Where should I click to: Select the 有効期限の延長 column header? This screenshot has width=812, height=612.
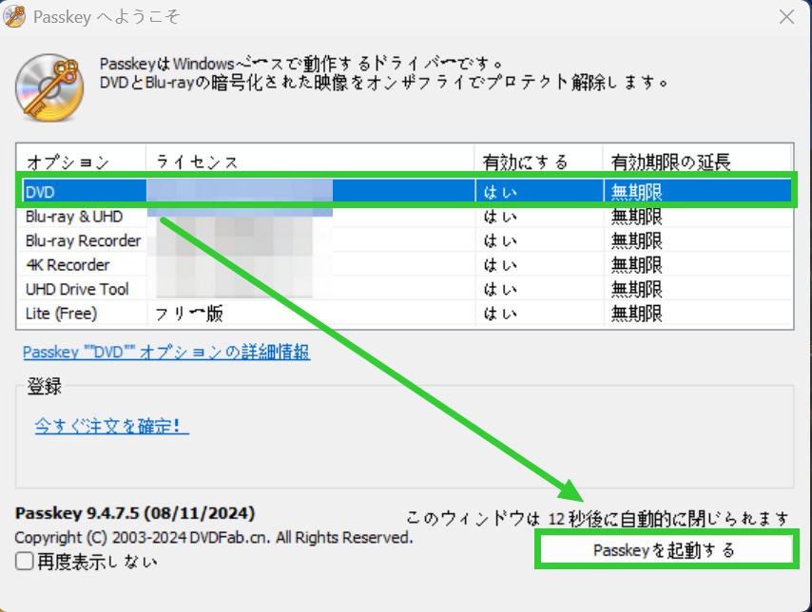pos(697,162)
